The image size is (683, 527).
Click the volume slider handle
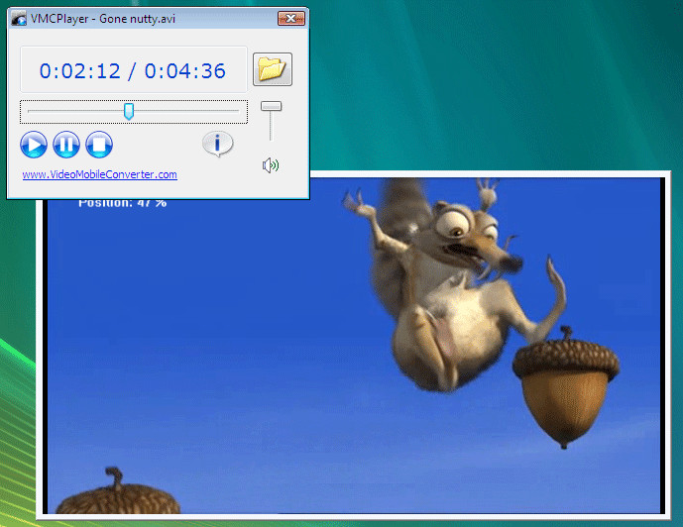click(x=271, y=106)
